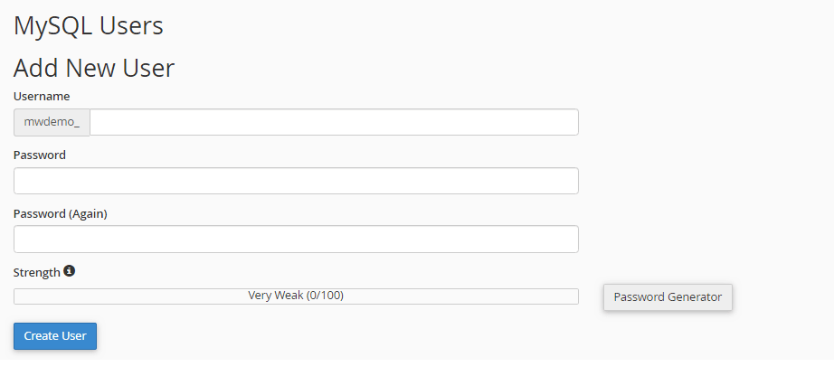The image size is (834, 376).
Task: Select the Password (Again) input field
Action: [296, 240]
